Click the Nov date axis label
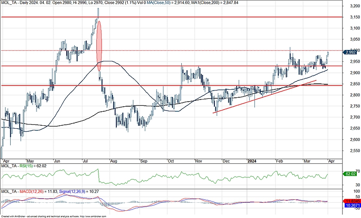Image resolution: width=361 pixels, height=218 pixels. [x=198, y=161]
